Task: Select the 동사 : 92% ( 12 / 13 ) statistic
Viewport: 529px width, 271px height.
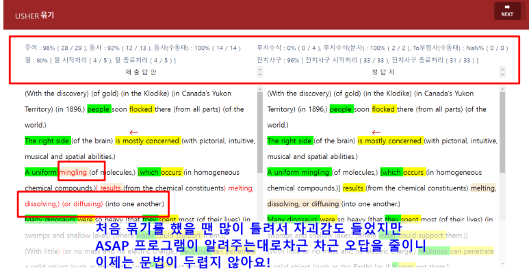Action: point(120,48)
